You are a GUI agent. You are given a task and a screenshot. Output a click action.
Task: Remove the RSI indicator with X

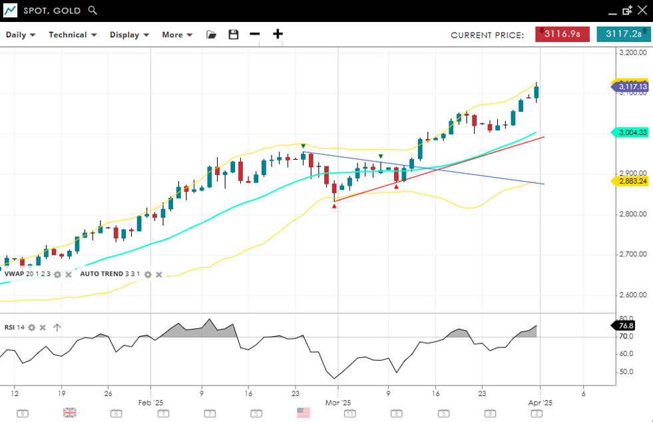pyautogui.click(x=43, y=327)
